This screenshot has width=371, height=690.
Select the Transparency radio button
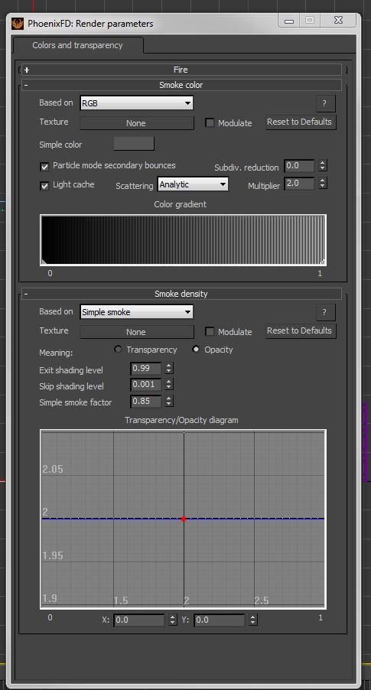(118, 350)
